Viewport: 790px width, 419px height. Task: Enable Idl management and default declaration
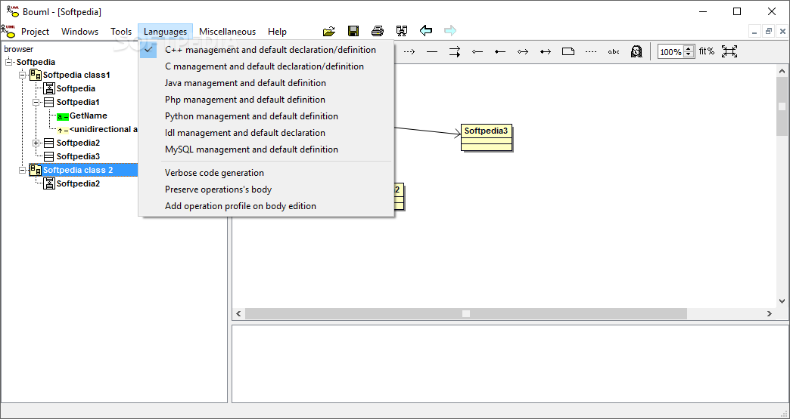(266, 133)
